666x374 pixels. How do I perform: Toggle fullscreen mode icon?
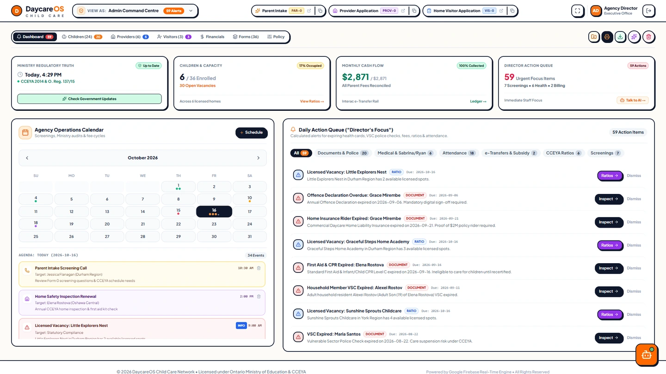(x=577, y=11)
